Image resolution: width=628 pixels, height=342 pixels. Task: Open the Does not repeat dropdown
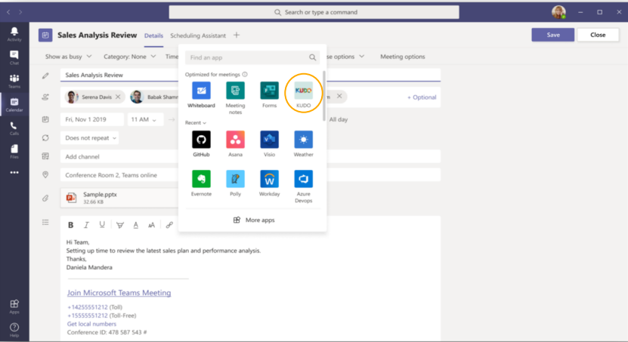tap(89, 137)
